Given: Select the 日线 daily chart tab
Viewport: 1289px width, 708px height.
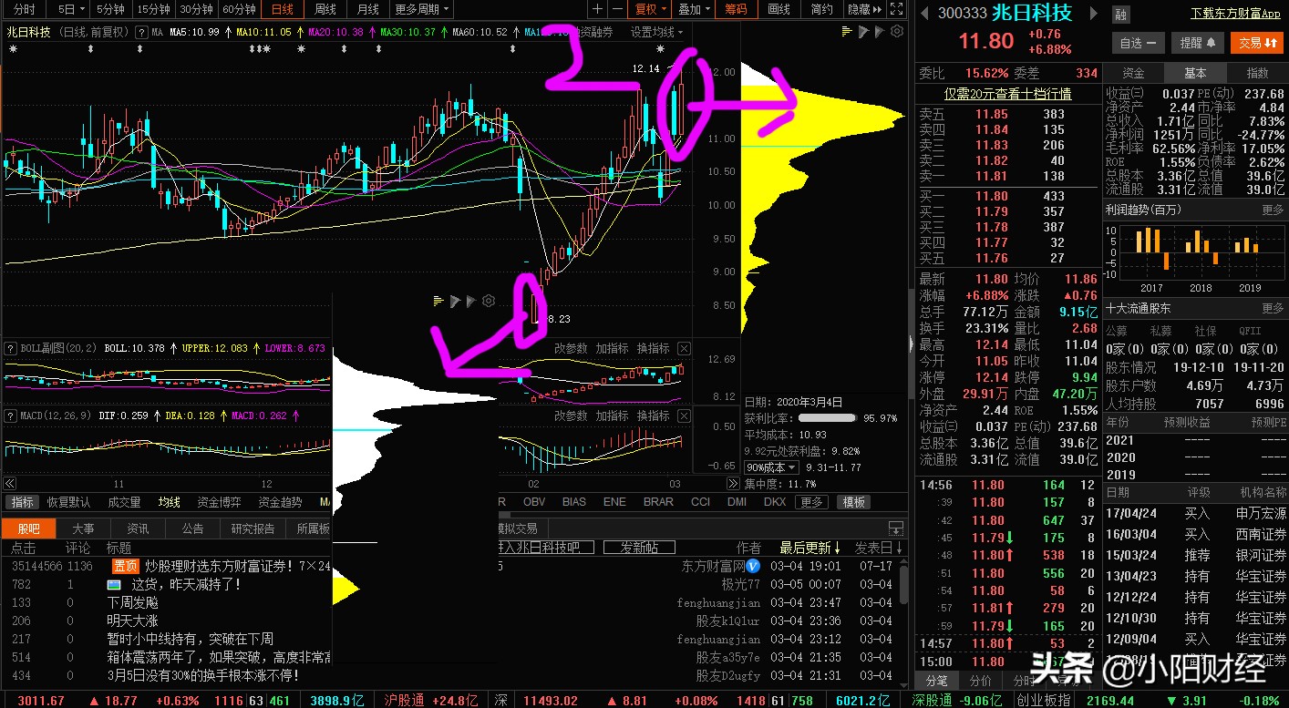Looking at the screenshot, I should 283,9.
